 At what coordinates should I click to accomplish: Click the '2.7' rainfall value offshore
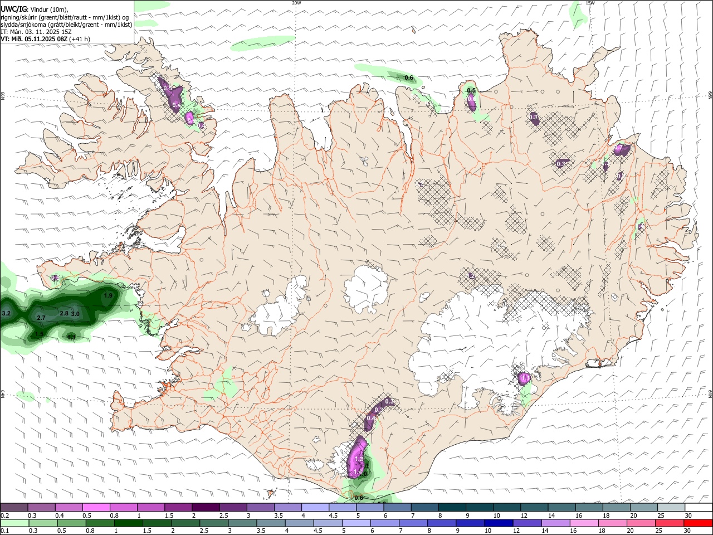coord(41,318)
